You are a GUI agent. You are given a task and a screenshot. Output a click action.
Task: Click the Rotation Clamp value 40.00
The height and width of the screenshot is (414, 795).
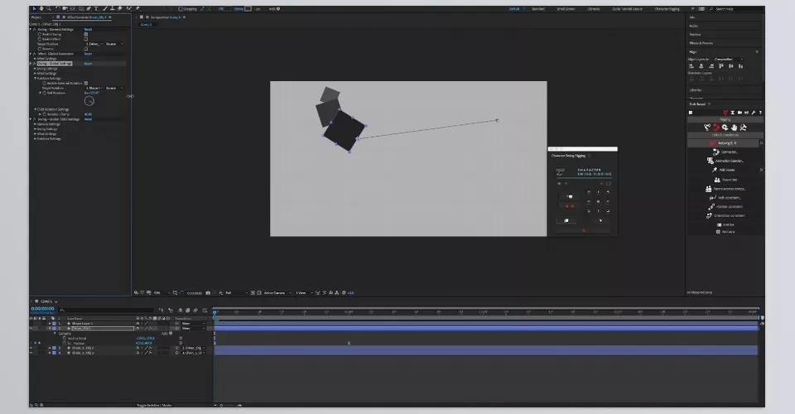tap(89, 114)
